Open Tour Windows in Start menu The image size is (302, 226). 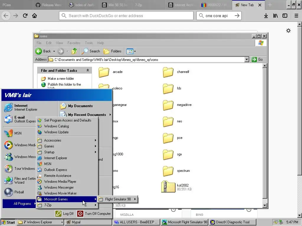tap(20, 169)
